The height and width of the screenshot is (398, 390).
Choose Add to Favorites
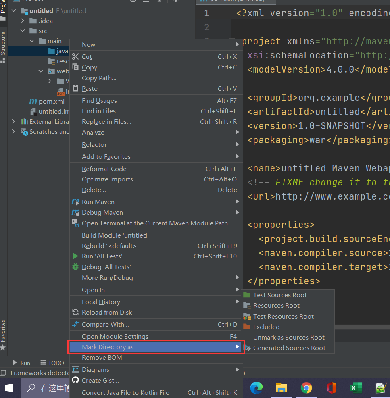click(156, 156)
